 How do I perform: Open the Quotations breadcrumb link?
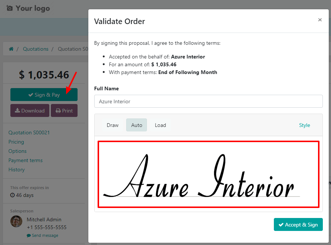click(x=36, y=48)
